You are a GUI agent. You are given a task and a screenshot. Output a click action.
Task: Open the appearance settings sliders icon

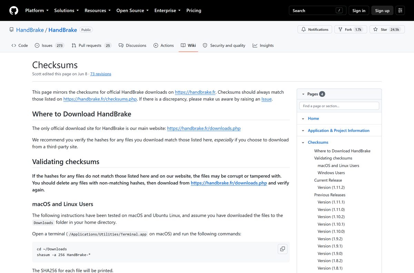(400, 11)
